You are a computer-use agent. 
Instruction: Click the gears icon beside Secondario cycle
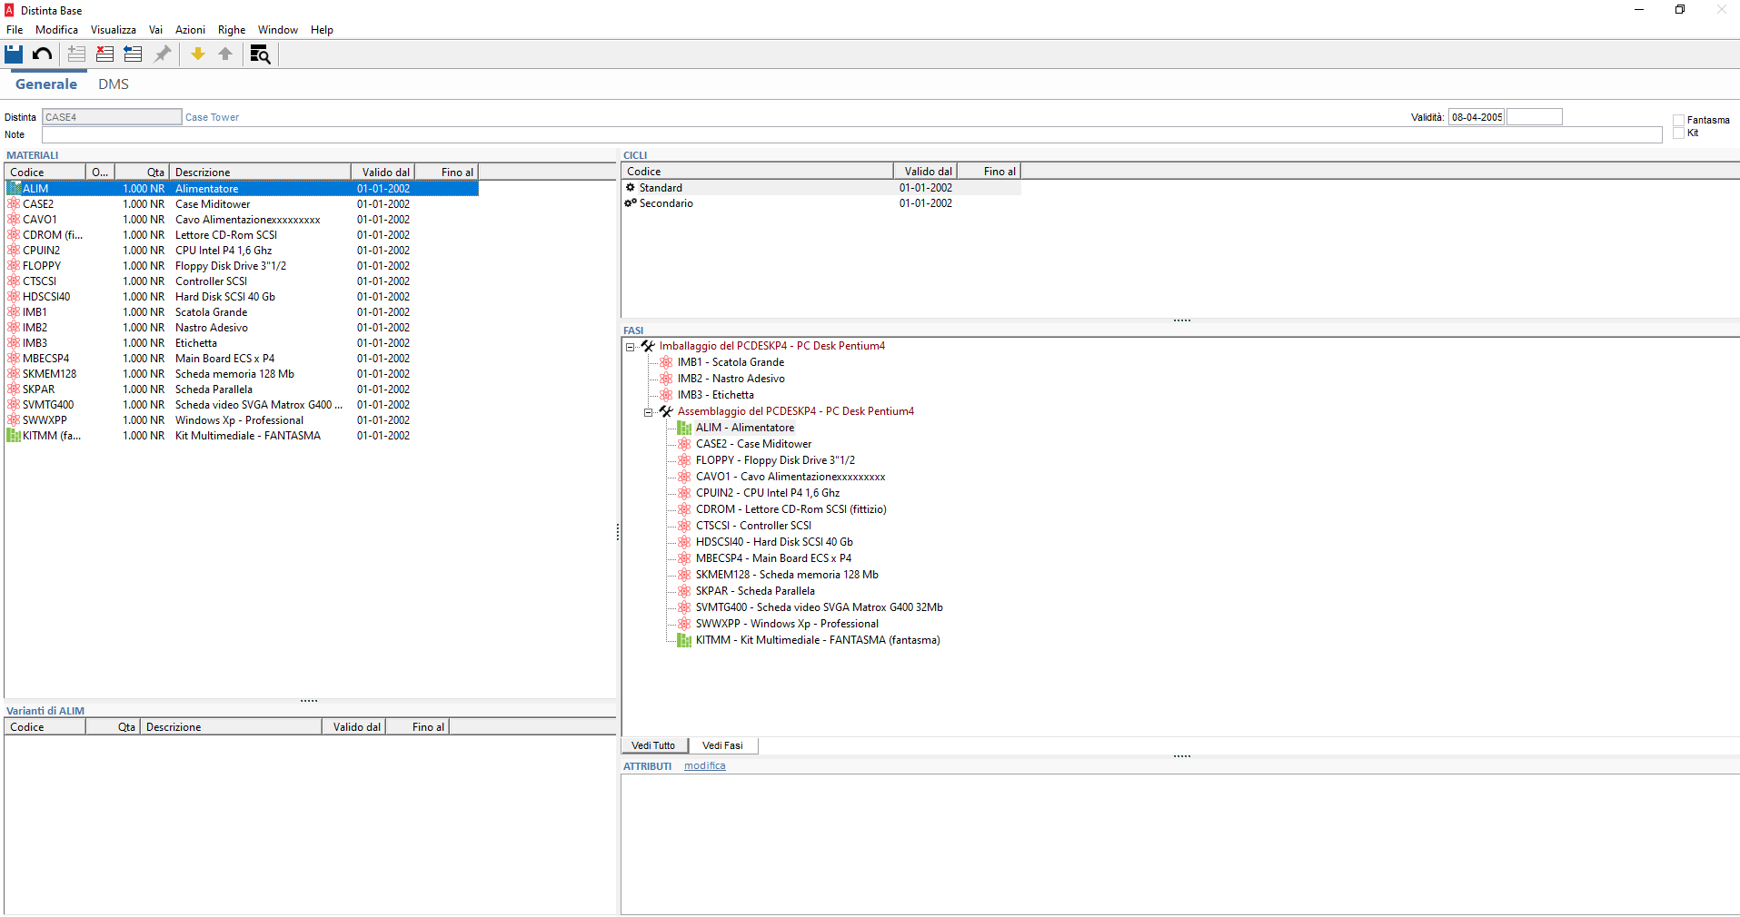point(631,203)
